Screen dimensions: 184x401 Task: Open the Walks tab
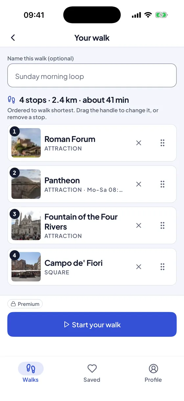31,373
